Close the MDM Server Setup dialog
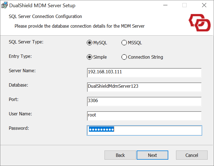This screenshot has height=166, width=214. click(204, 5)
